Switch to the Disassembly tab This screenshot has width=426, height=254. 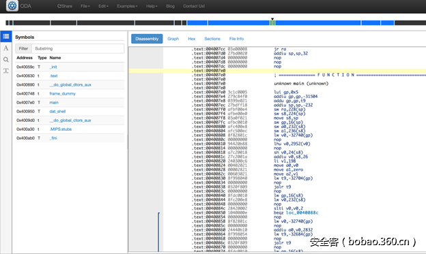pyautogui.click(x=147, y=39)
